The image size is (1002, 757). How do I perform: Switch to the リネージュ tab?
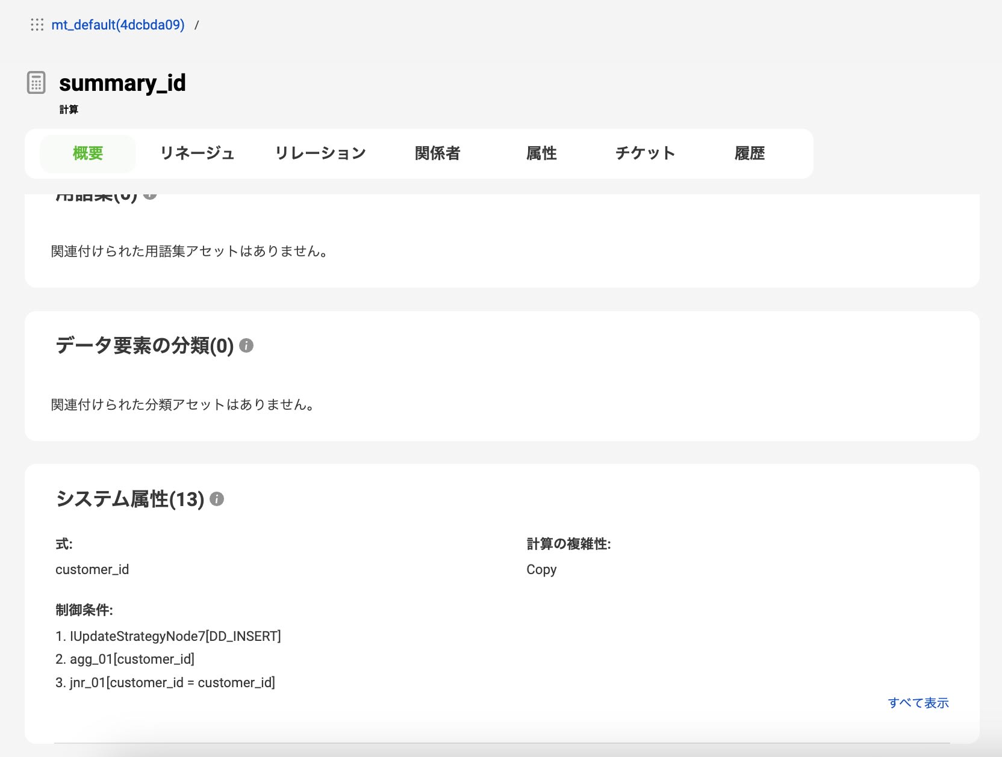[197, 153]
